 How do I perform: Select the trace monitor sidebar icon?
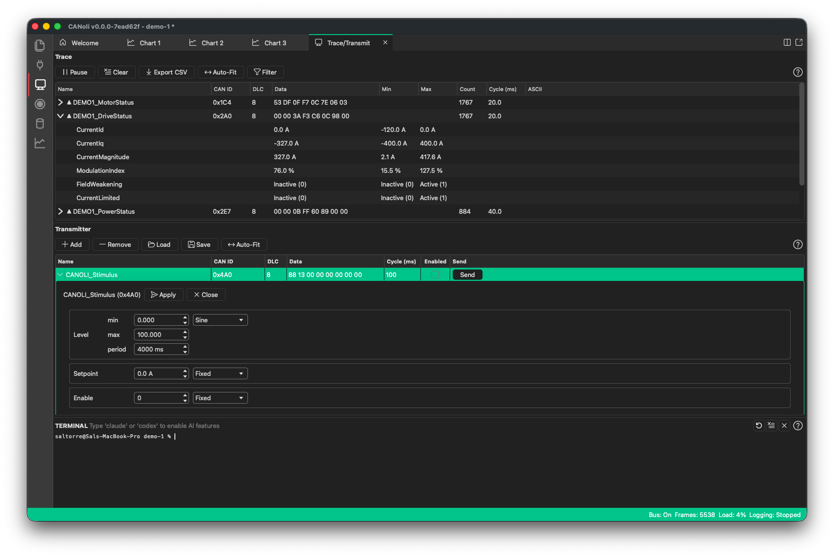(x=40, y=85)
